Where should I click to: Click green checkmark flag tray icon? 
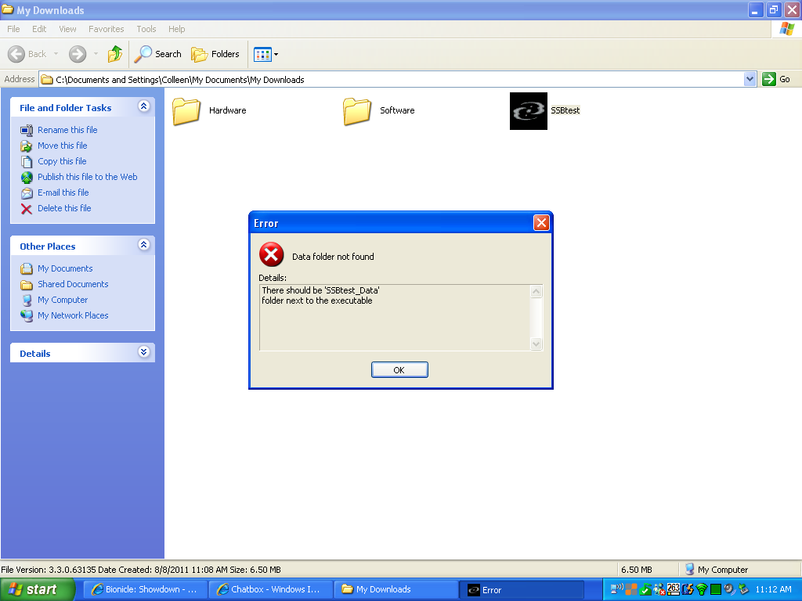click(x=645, y=589)
